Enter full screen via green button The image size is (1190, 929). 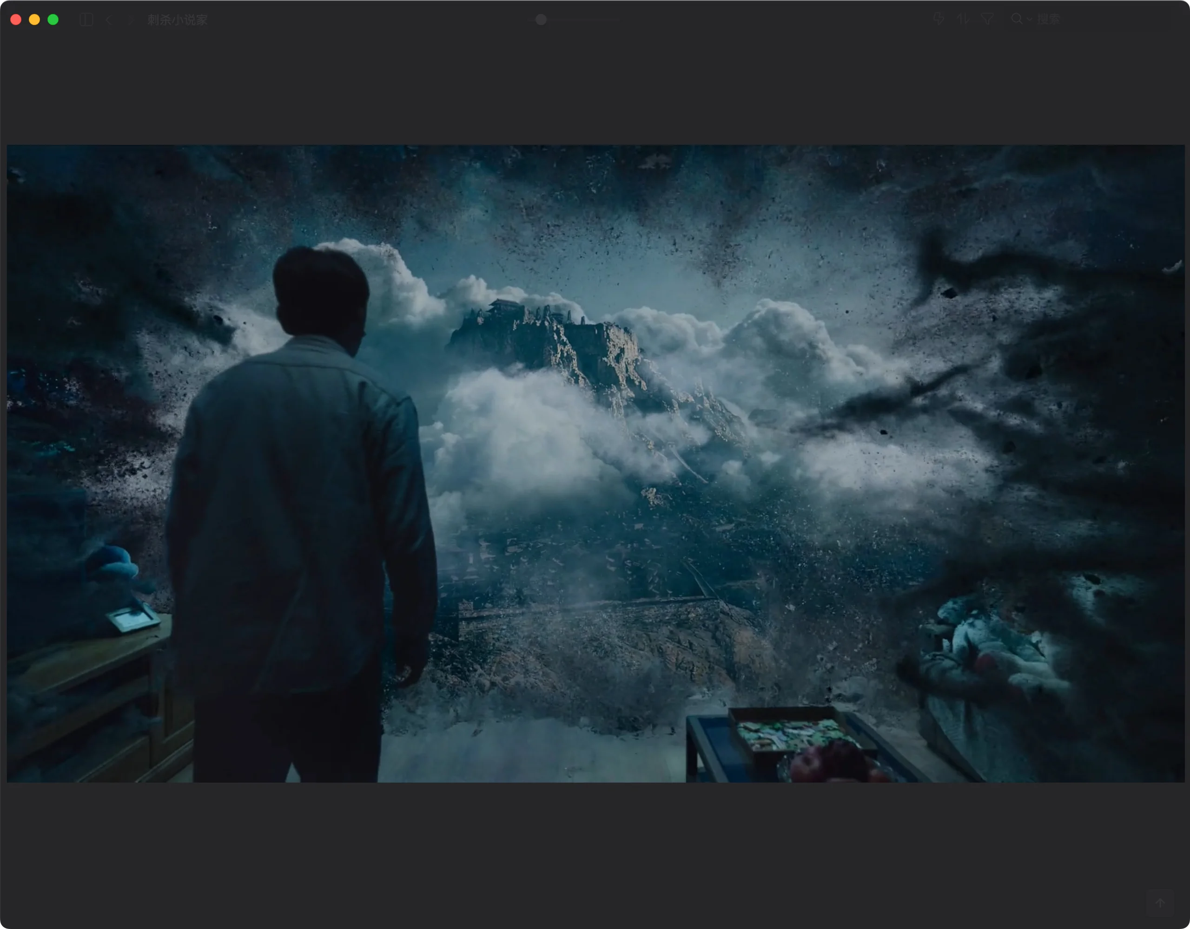53,20
